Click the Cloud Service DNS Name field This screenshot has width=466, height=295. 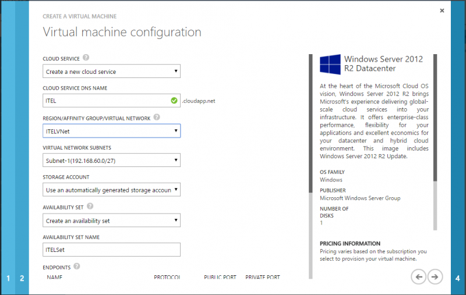click(x=111, y=101)
